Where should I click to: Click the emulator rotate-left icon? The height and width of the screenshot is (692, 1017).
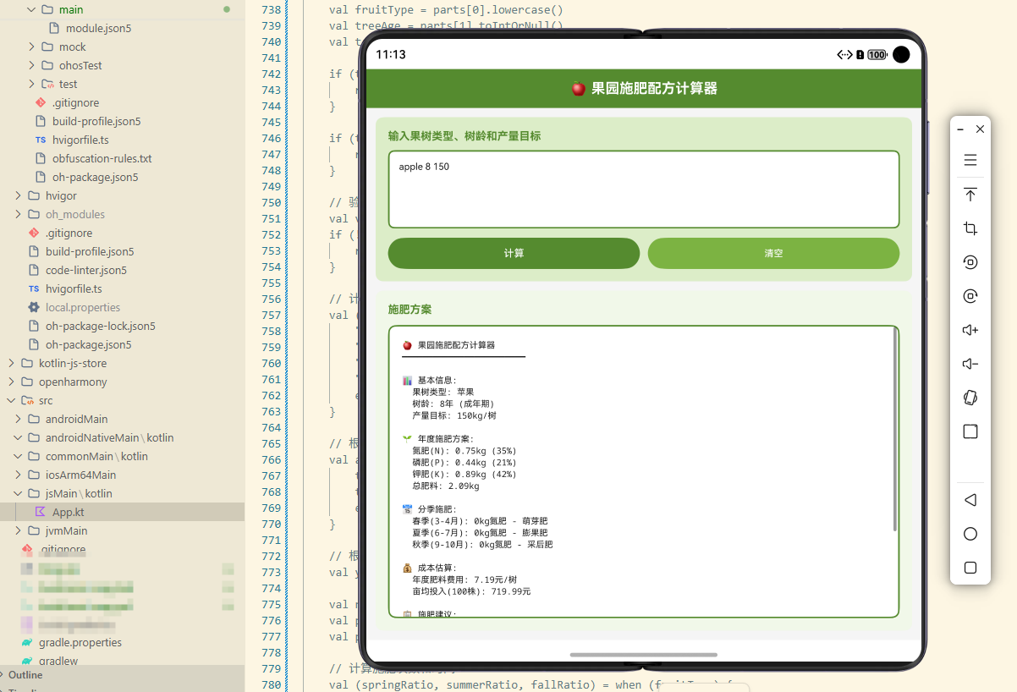coord(970,262)
